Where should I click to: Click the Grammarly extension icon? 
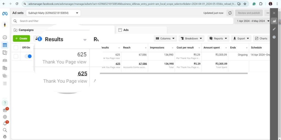[x=254, y=4]
